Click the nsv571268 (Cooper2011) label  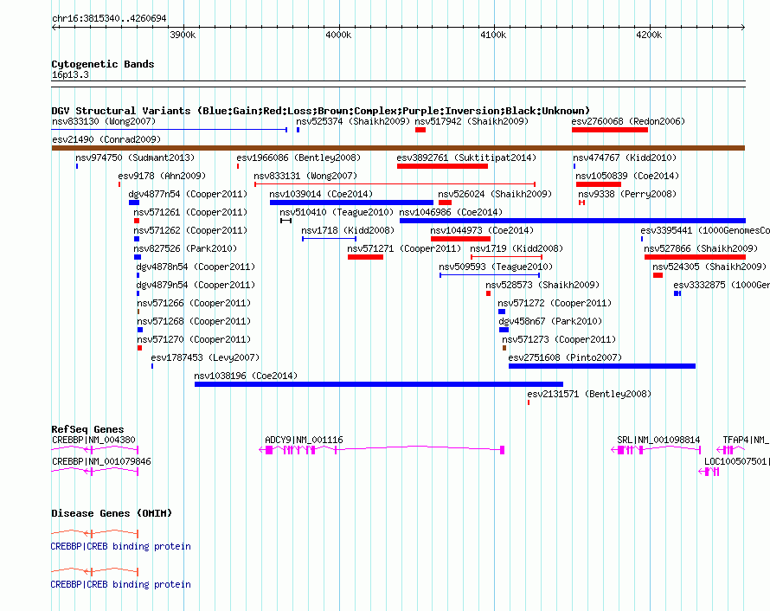[194, 321]
